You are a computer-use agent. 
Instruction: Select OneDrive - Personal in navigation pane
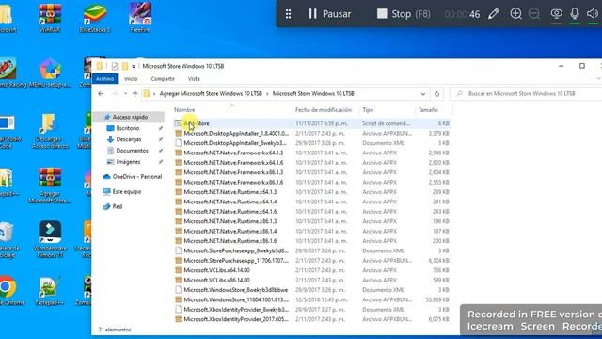133,177
